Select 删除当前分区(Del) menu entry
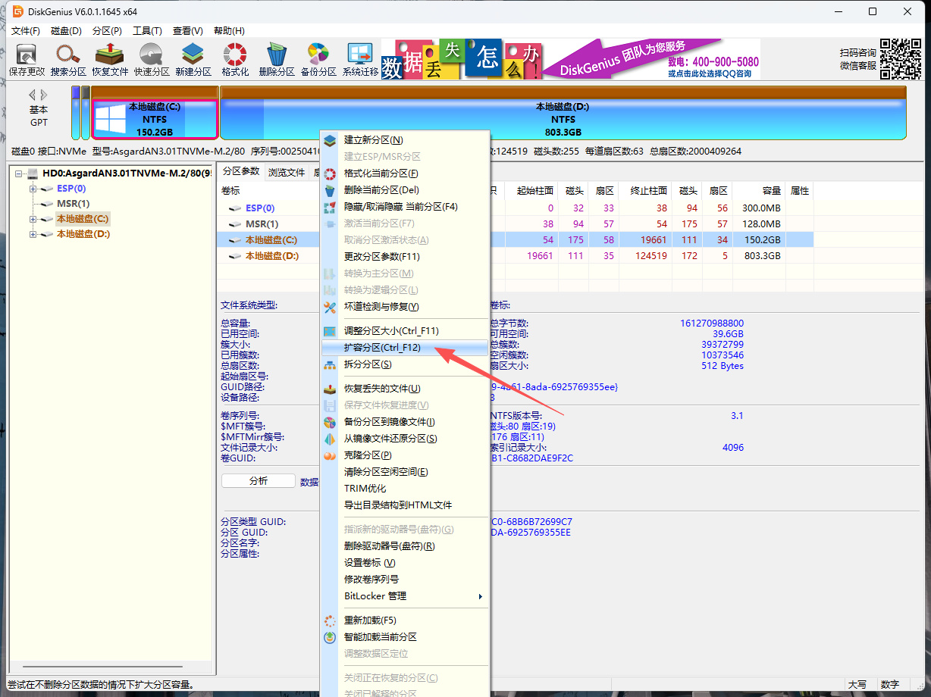This screenshot has height=697, width=931. 405,190
